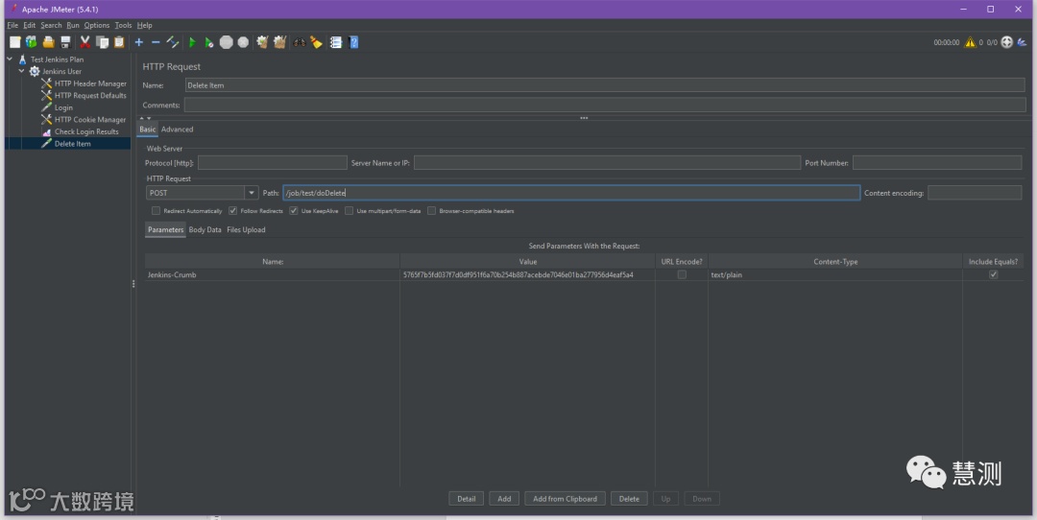This screenshot has width=1037, height=520.
Task: Click the Clear results icon
Action: point(262,42)
